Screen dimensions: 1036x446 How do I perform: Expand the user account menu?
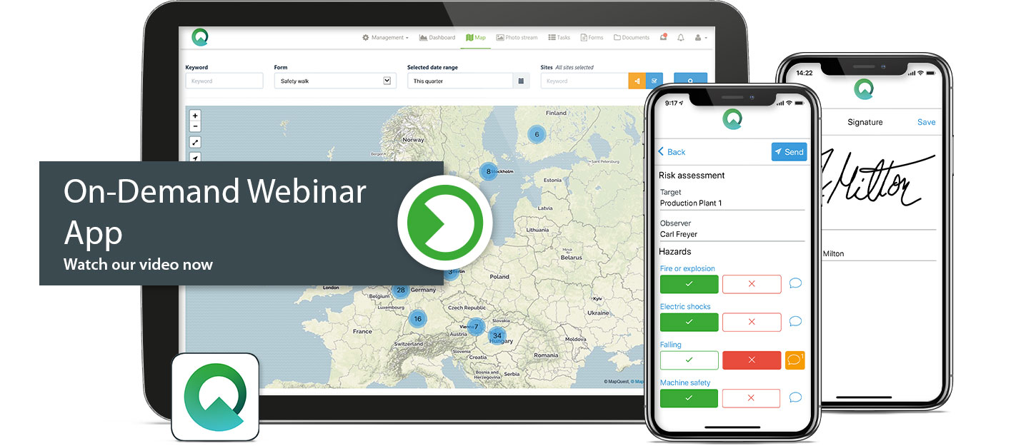point(701,38)
